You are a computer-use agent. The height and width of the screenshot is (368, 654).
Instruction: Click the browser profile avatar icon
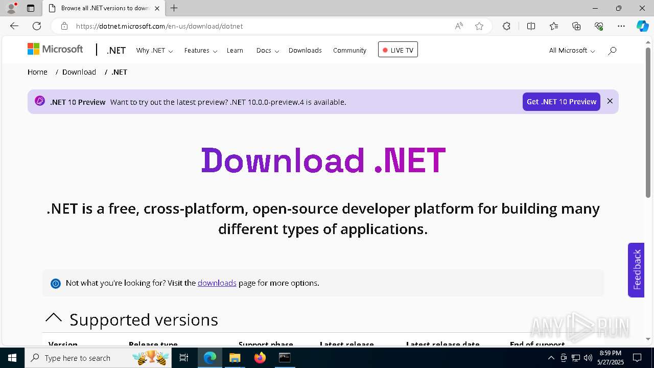pyautogui.click(x=11, y=8)
